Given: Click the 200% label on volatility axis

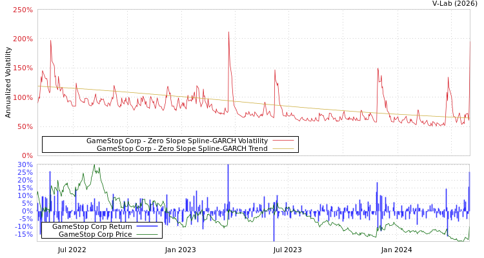Looking at the screenshot, I should [x=23, y=39].
